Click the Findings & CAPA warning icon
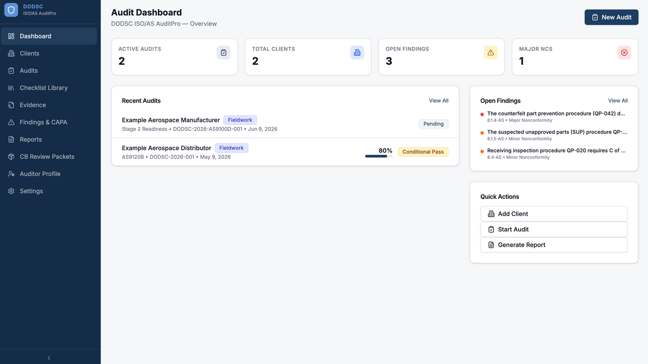Screen dimensions: 648x364 point(11,122)
